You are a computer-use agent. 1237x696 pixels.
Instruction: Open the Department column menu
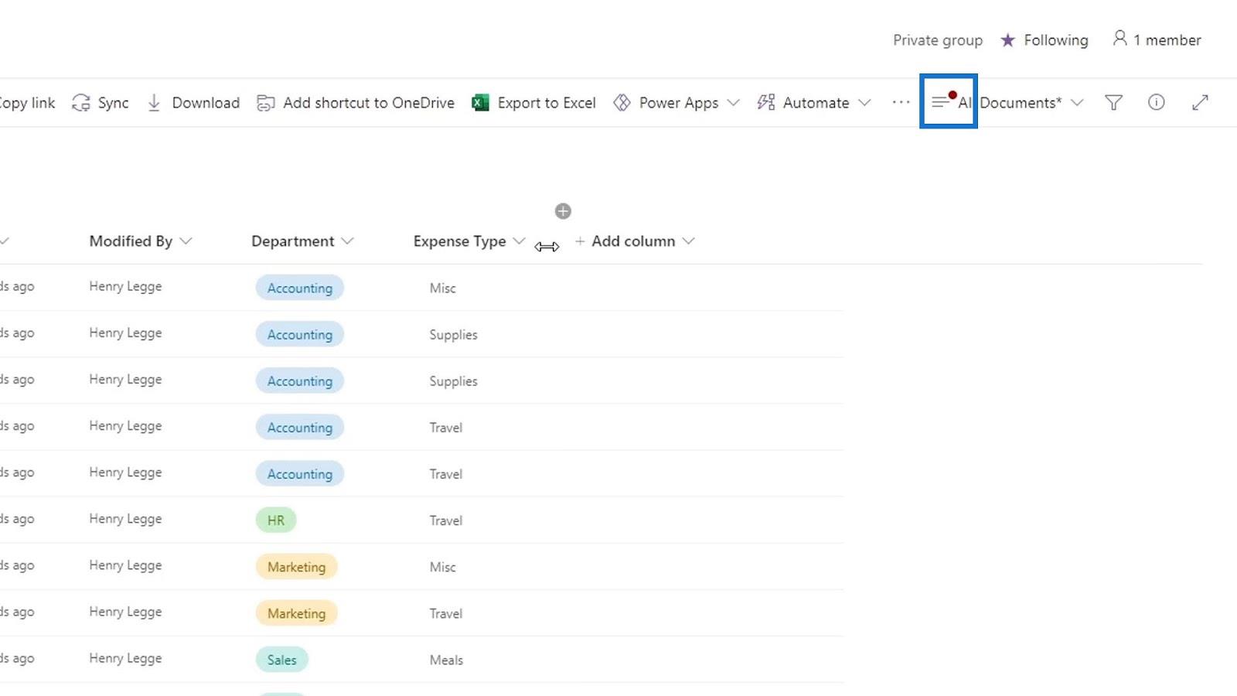click(348, 241)
